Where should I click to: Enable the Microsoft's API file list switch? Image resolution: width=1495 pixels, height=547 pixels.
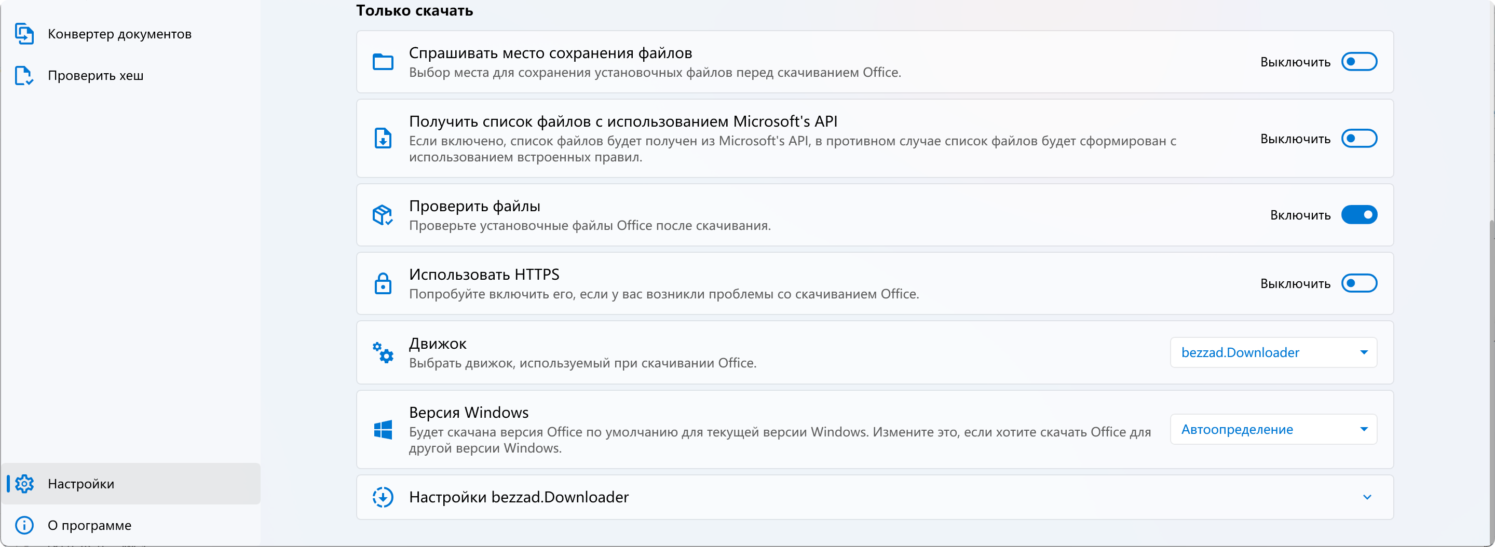click(1359, 139)
